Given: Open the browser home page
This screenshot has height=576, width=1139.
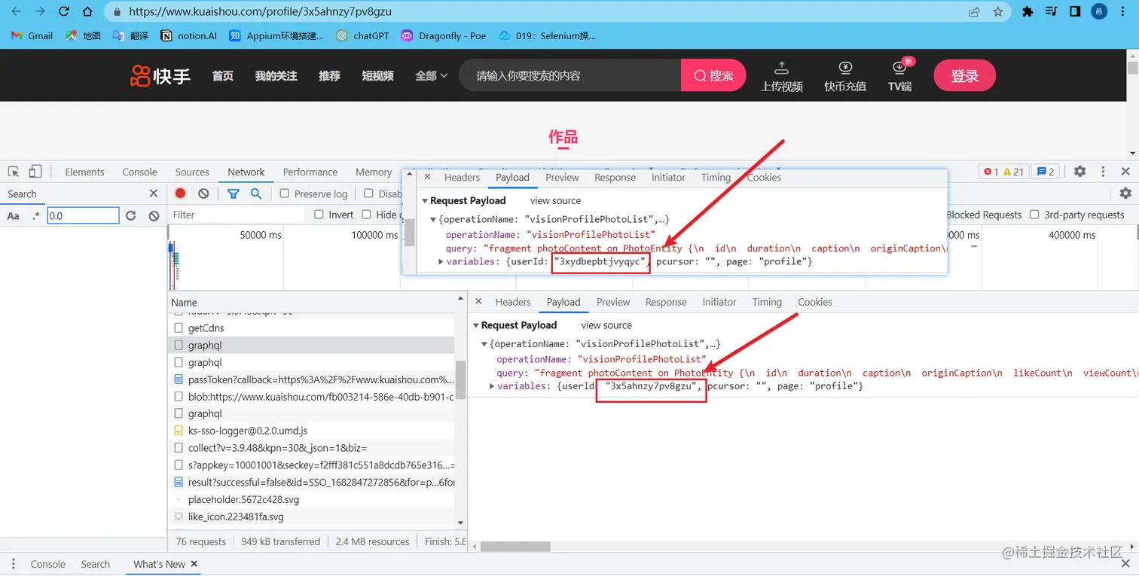Looking at the screenshot, I should tap(87, 11).
